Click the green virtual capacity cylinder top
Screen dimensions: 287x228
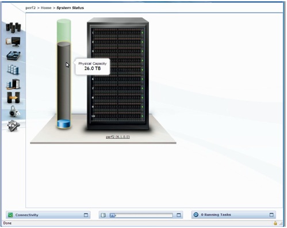click(x=64, y=31)
